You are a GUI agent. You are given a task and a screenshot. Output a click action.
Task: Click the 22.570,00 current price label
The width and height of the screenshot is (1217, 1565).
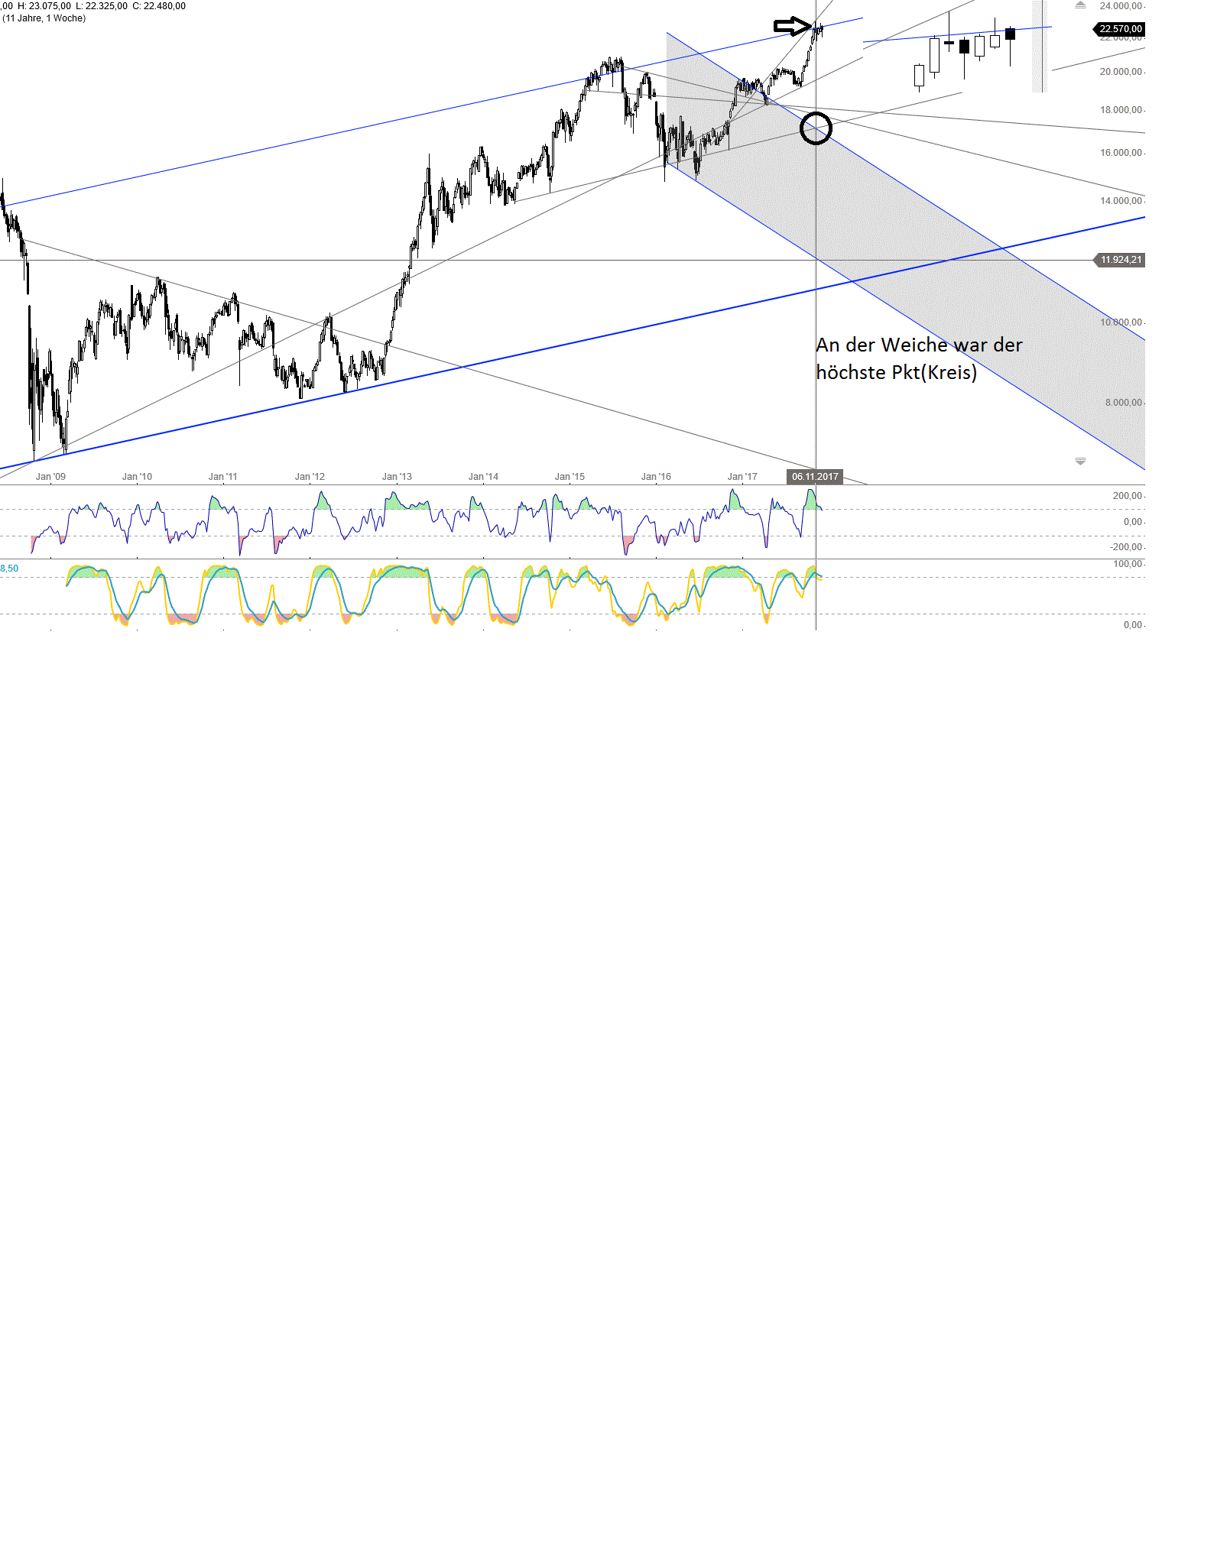click(x=1120, y=29)
